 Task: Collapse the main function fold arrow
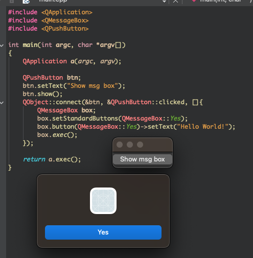pos(2,45)
